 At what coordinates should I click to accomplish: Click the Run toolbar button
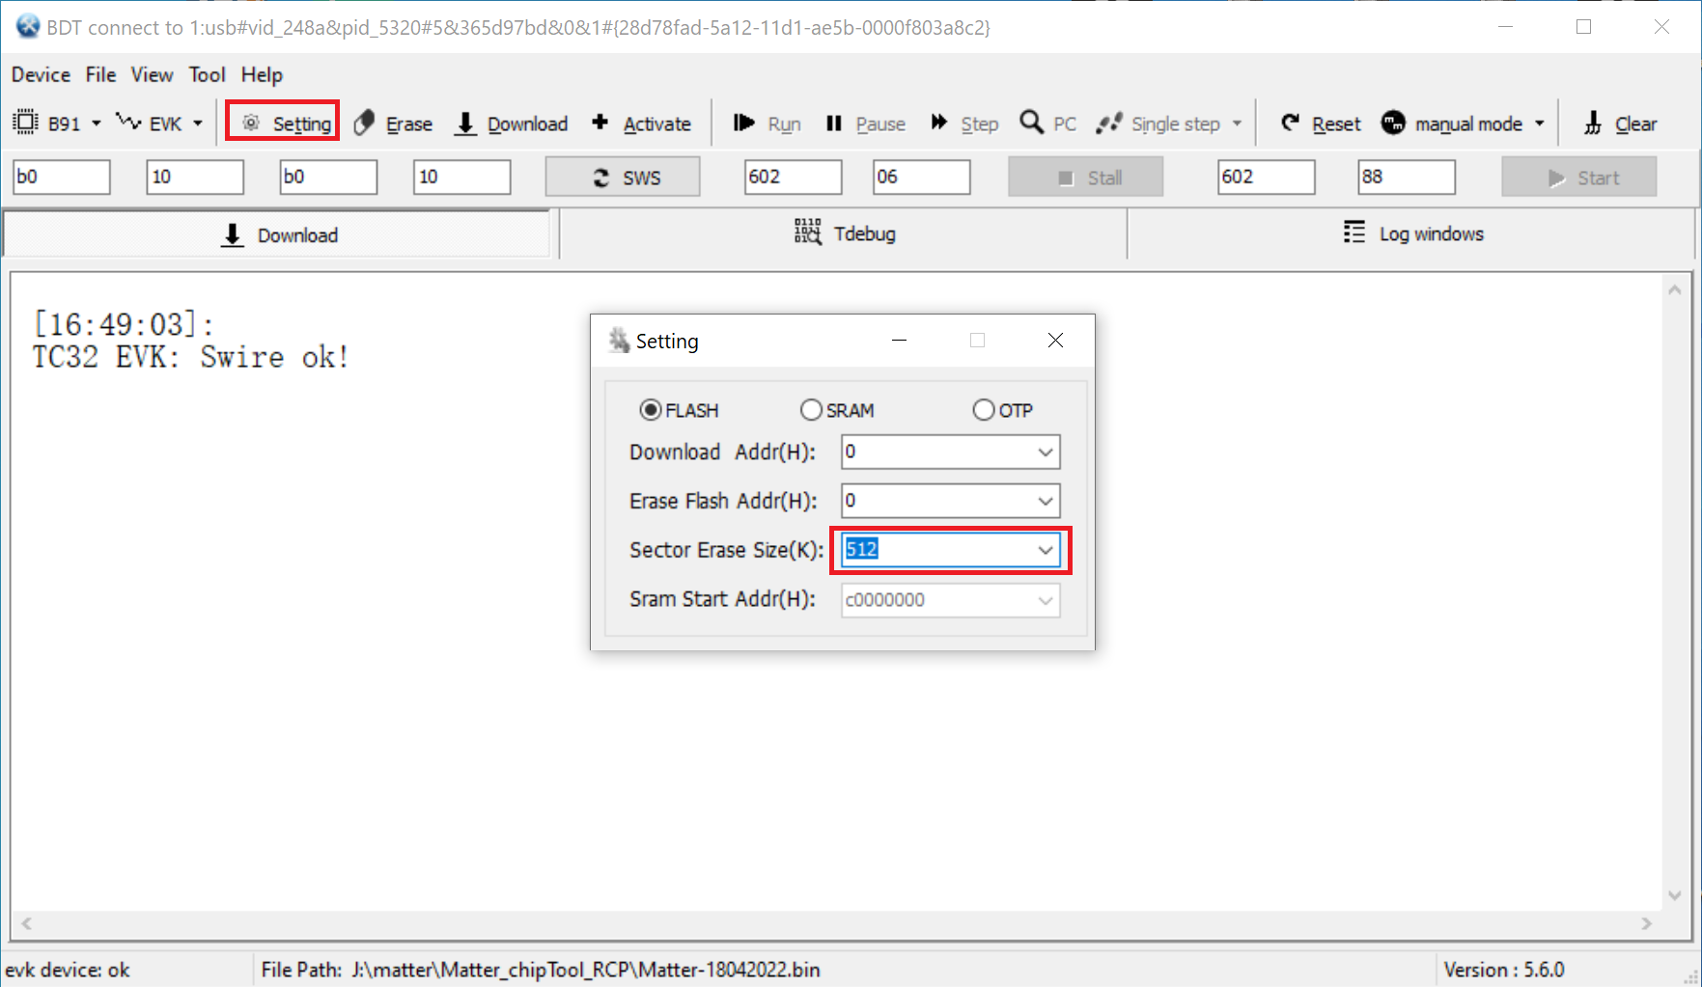click(x=767, y=123)
